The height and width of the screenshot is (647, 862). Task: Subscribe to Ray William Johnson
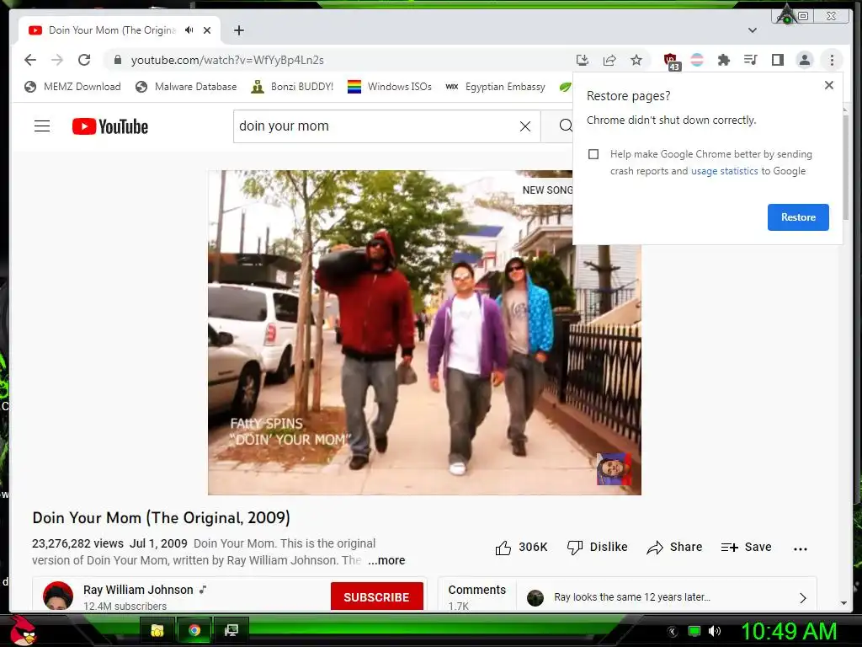pos(376,597)
